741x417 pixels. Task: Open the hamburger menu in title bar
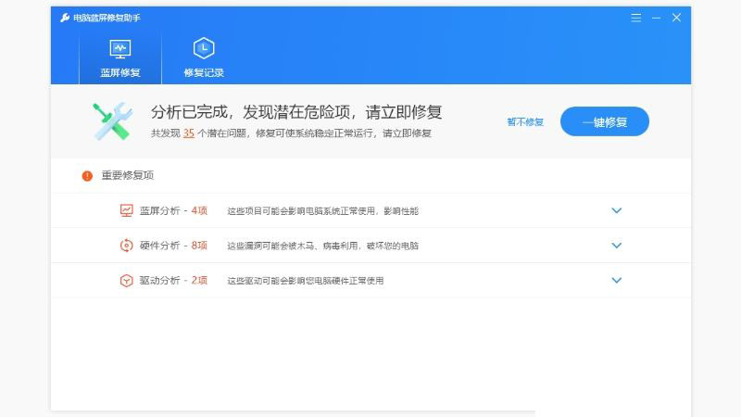click(x=635, y=18)
